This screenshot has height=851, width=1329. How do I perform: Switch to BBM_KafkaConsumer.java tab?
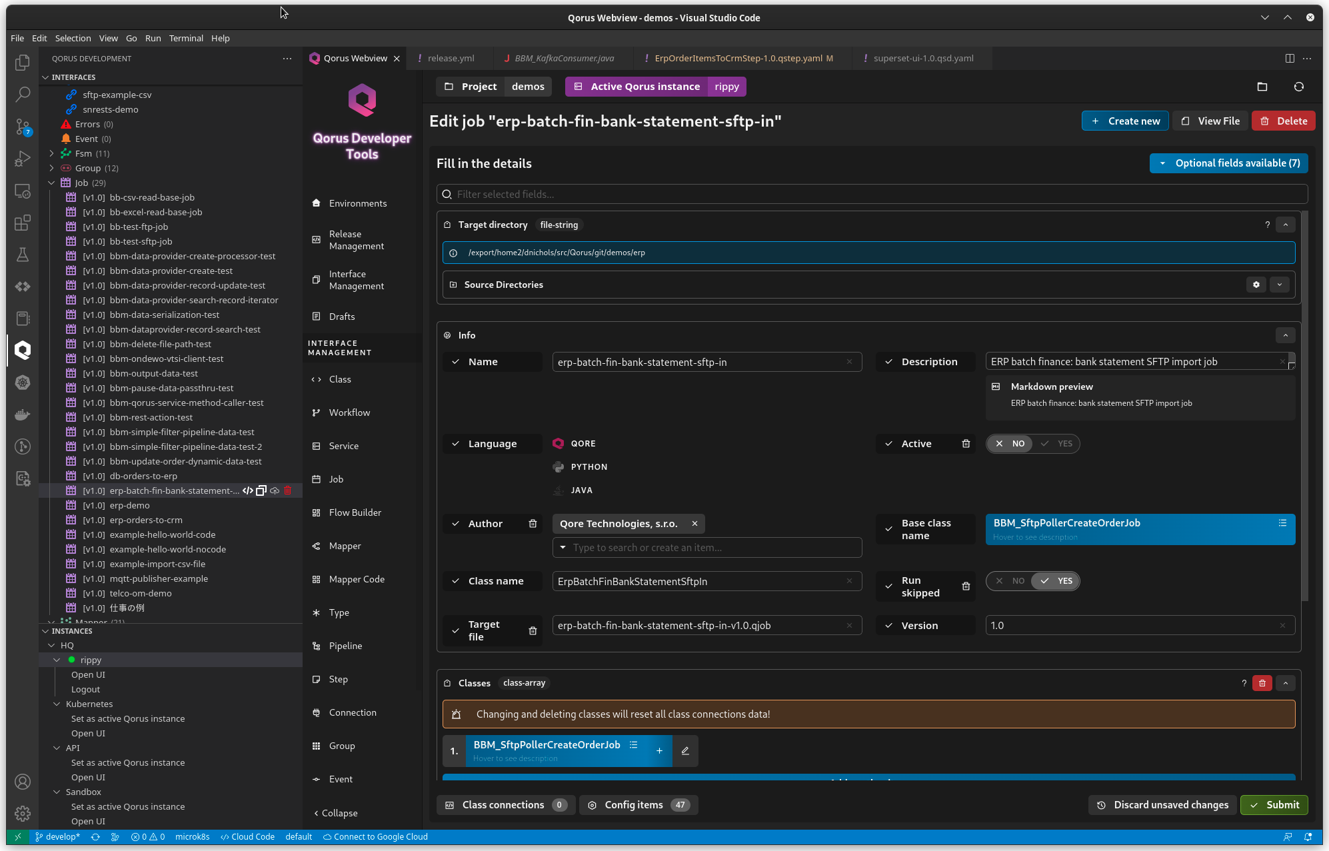[x=564, y=59]
